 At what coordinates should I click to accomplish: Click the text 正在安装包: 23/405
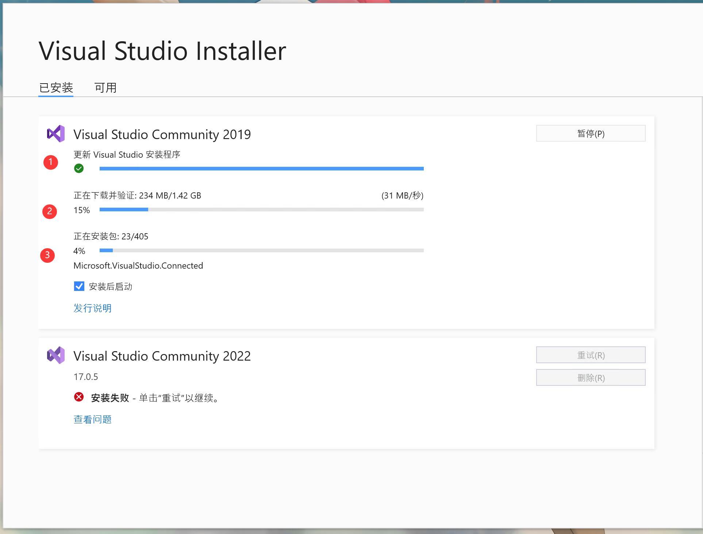[111, 236]
